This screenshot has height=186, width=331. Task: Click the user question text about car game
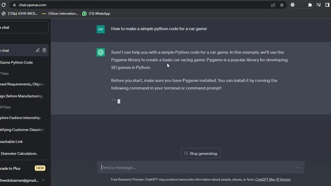[159, 29]
